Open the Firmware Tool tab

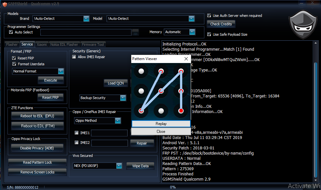93,44
